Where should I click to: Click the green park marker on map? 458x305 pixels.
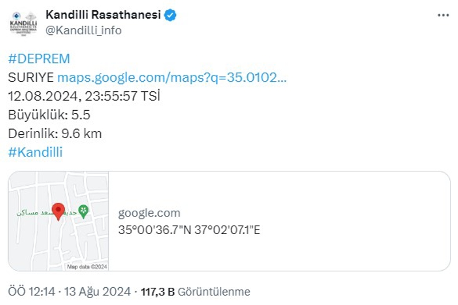pyautogui.click(x=84, y=211)
